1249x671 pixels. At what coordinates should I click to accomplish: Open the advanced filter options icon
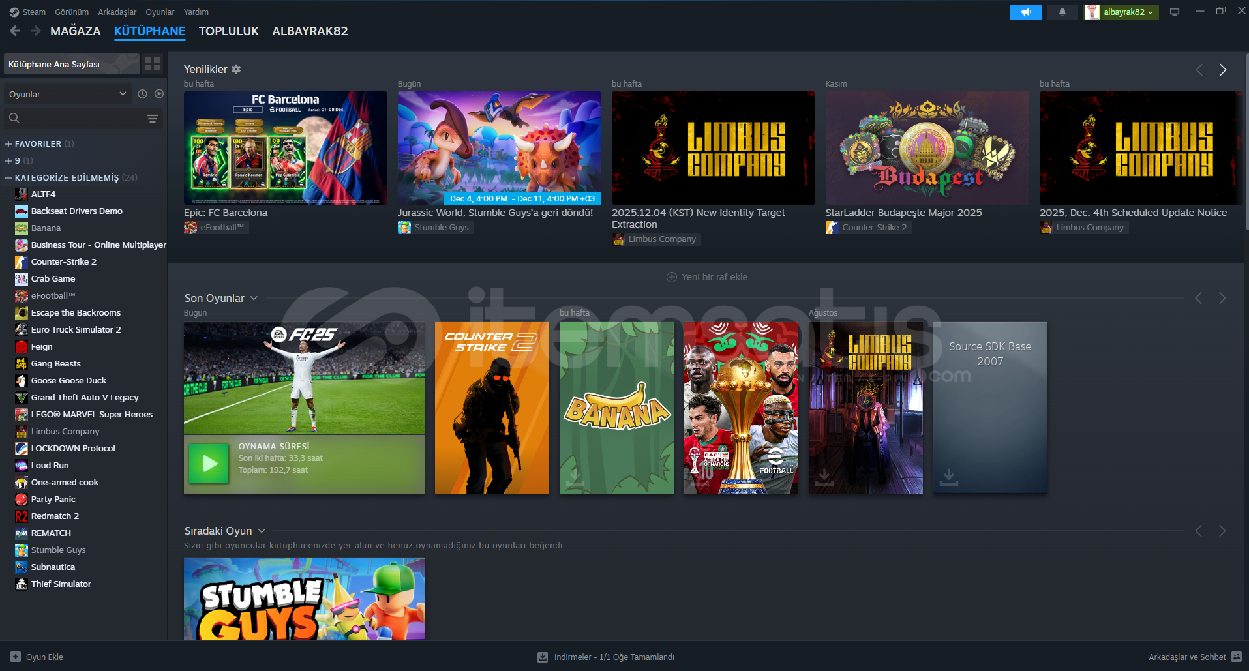[153, 118]
